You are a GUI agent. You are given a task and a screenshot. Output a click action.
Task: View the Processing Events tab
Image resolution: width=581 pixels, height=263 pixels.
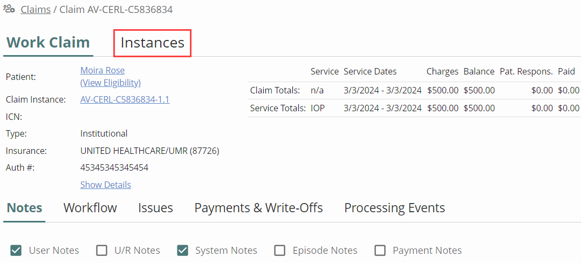395,208
